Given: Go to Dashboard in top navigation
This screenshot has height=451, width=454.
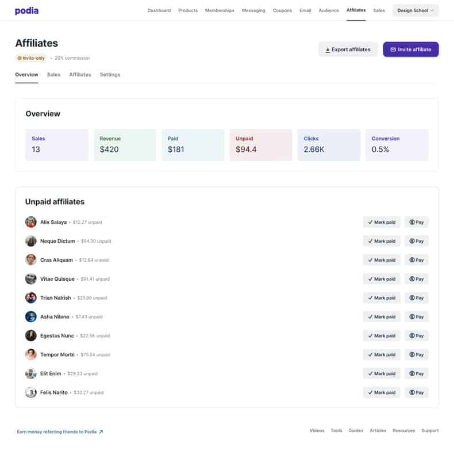Looking at the screenshot, I should (x=159, y=10).
